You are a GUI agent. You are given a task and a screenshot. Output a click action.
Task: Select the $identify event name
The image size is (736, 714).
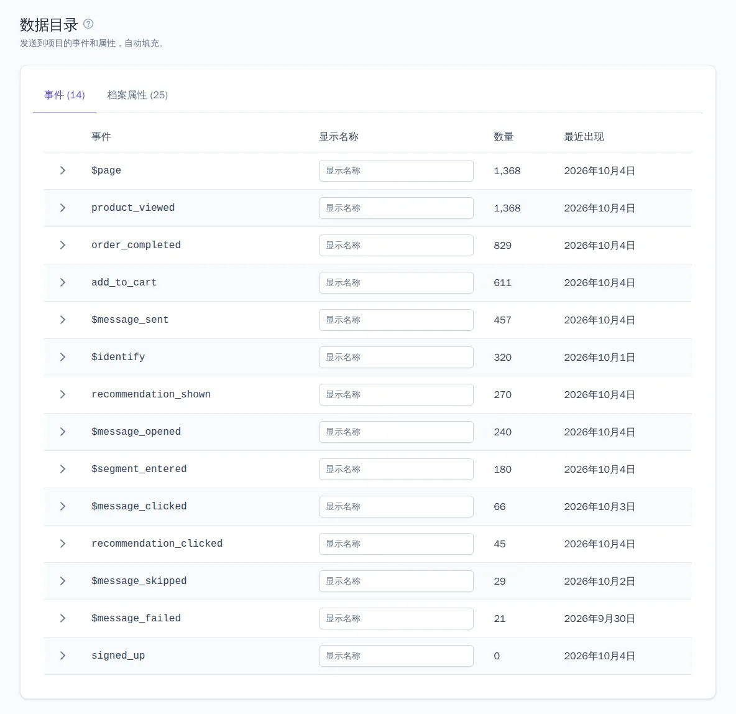pyautogui.click(x=118, y=357)
